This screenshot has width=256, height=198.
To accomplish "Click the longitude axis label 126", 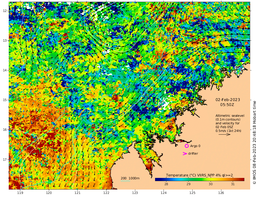I will [x=221, y=193].
